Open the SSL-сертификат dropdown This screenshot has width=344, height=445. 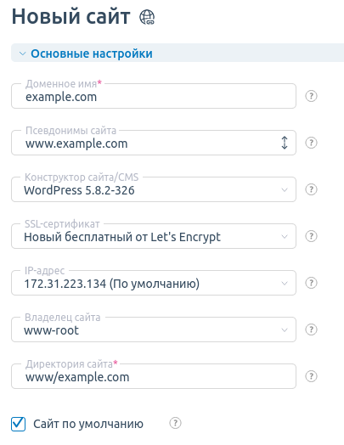point(154,236)
